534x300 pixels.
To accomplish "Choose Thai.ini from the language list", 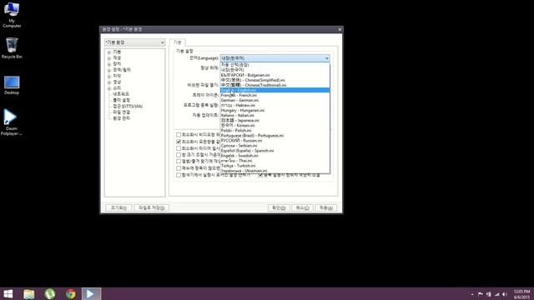I will [x=275, y=161].
